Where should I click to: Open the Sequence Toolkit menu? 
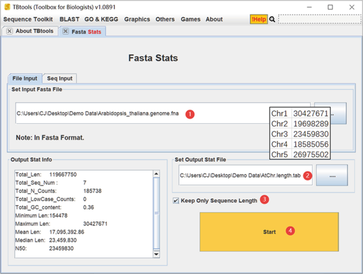pos(28,19)
